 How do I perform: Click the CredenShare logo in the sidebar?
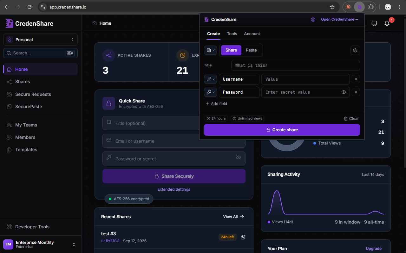coord(29,23)
